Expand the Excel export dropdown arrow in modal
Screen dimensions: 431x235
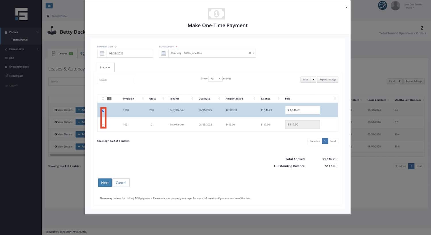tap(313, 79)
